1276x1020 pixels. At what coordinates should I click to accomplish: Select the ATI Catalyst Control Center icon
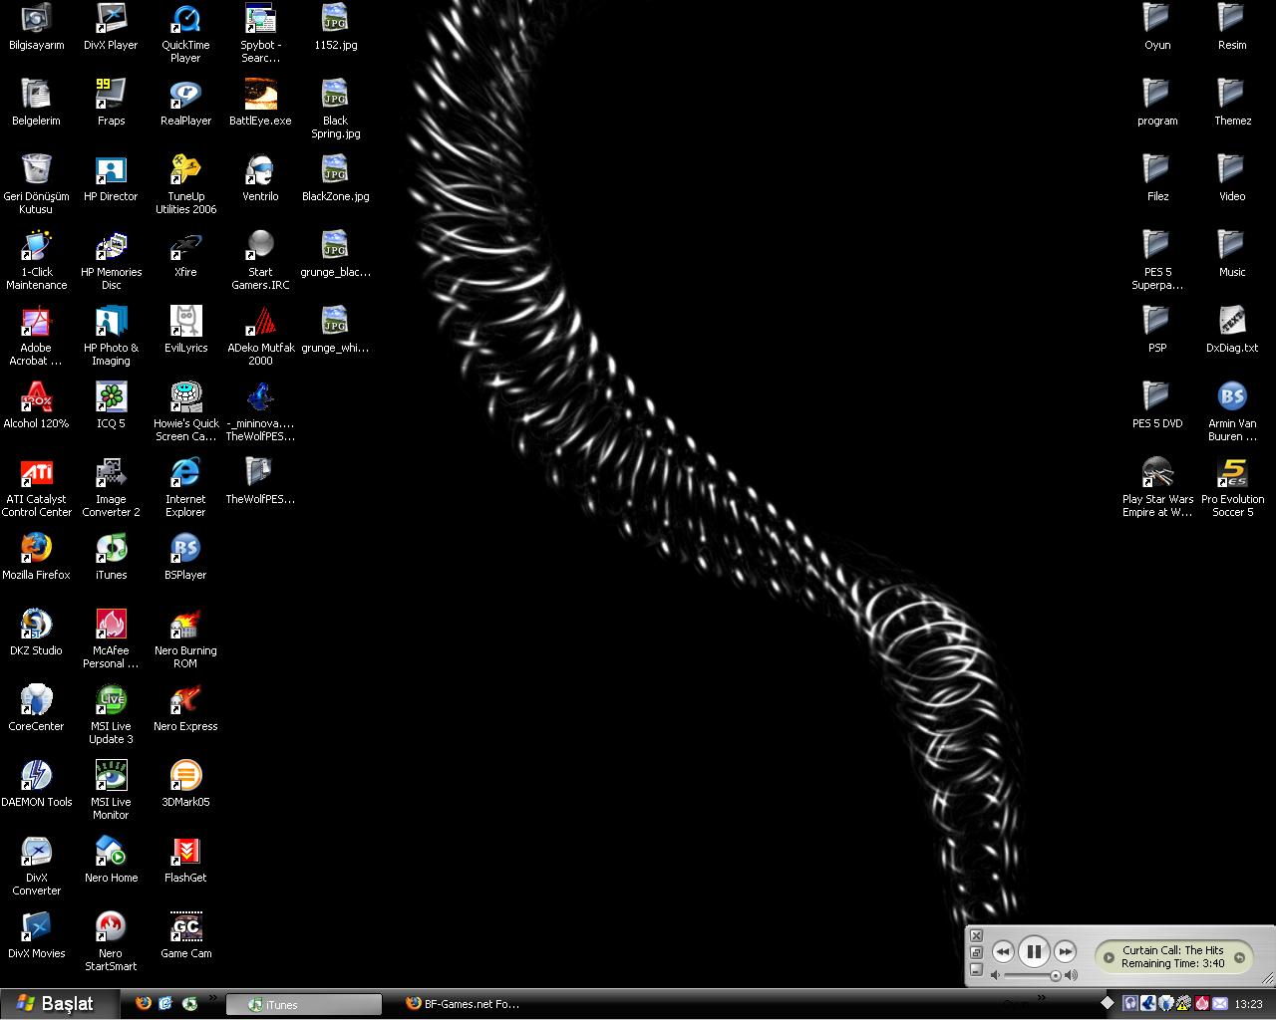tap(36, 473)
